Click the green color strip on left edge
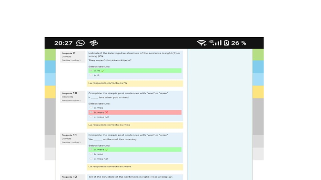 point(50,55)
